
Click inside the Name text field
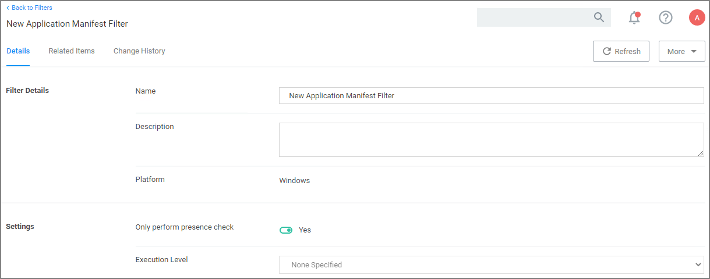coord(491,96)
